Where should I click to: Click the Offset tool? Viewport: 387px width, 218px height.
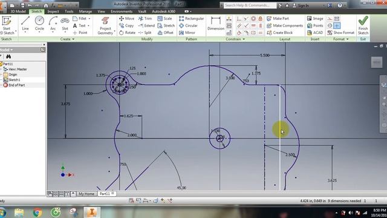[165, 33]
